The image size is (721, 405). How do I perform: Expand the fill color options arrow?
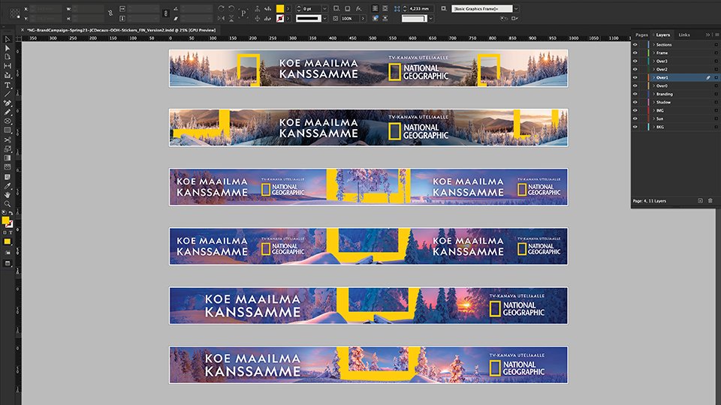(288, 9)
